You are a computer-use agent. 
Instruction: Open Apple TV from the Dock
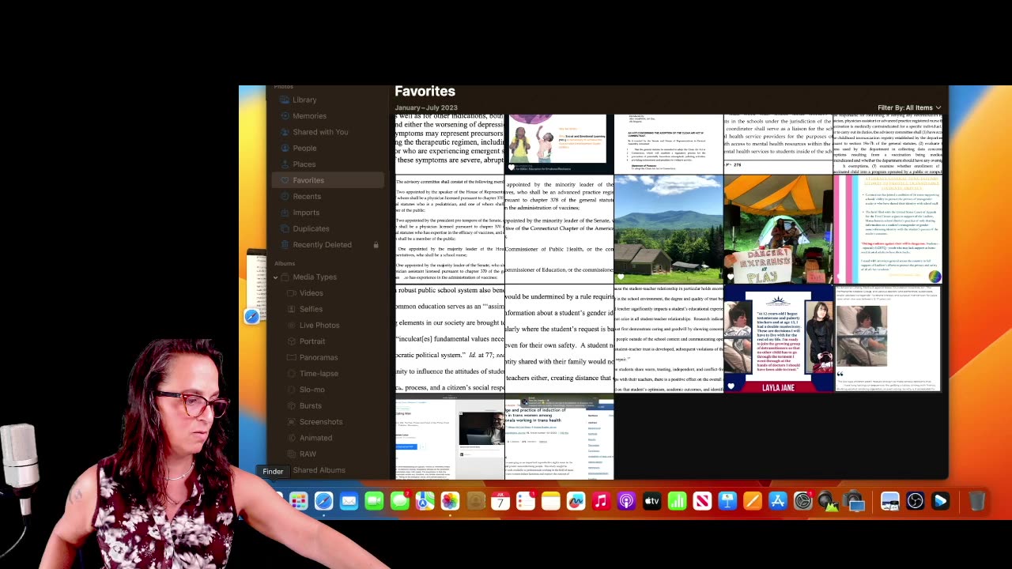[x=651, y=501]
